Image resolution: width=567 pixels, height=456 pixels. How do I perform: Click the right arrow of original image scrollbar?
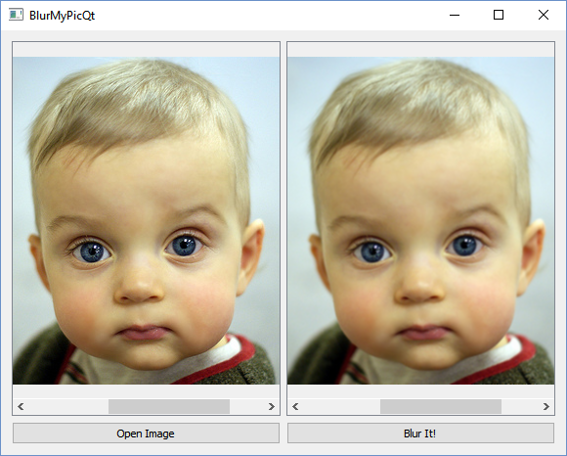click(271, 406)
